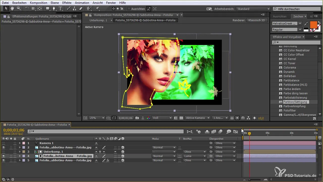
Task: Open the composition mini-flowchart in timeline
Action: point(190,131)
